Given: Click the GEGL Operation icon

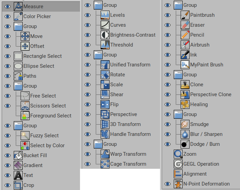Looking at the screenshot, I should coord(178,164).
